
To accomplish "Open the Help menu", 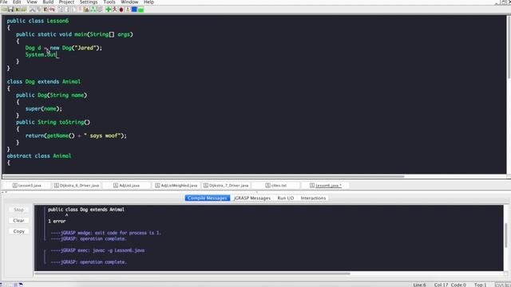I will 149,2.
